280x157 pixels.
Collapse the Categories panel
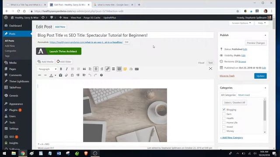point(266,88)
